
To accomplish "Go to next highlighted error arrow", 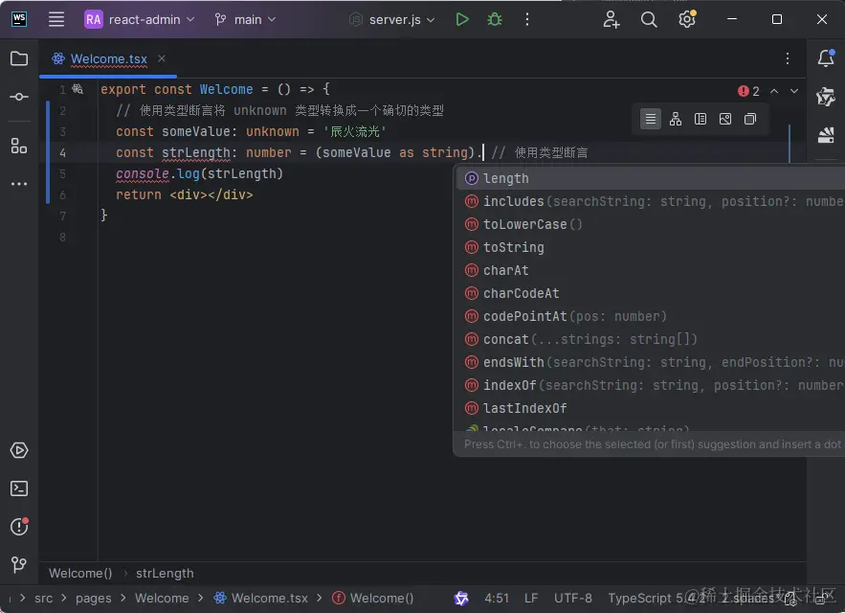I will [x=794, y=91].
